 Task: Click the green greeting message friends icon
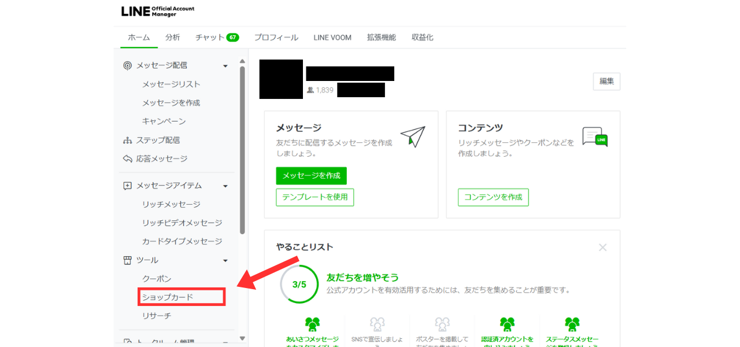coord(312,324)
